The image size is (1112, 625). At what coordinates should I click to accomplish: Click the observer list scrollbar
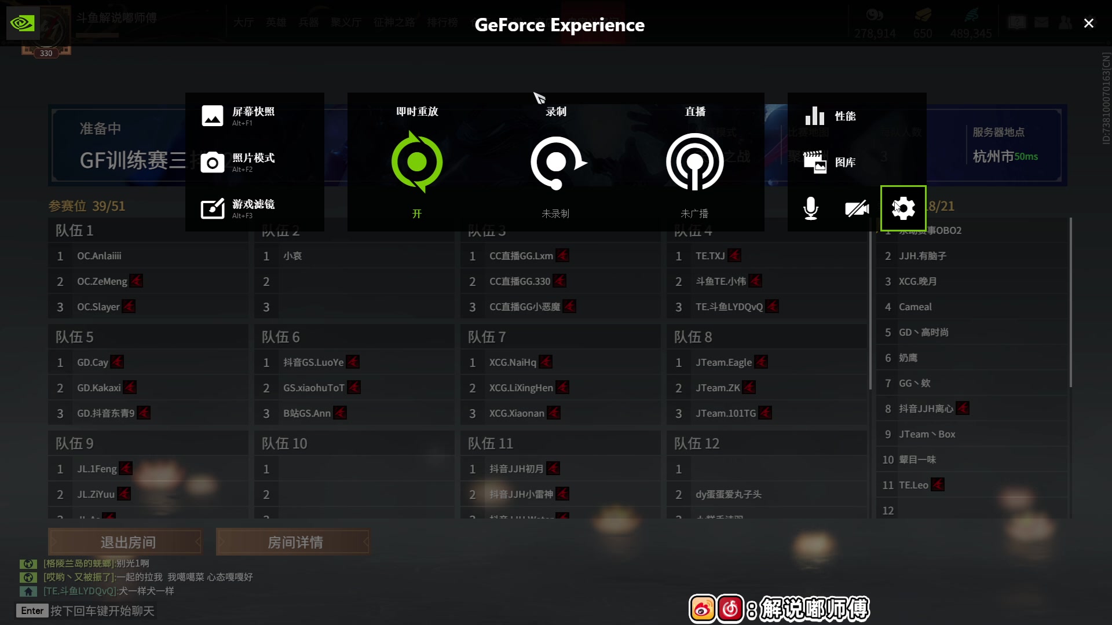(1070, 301)
